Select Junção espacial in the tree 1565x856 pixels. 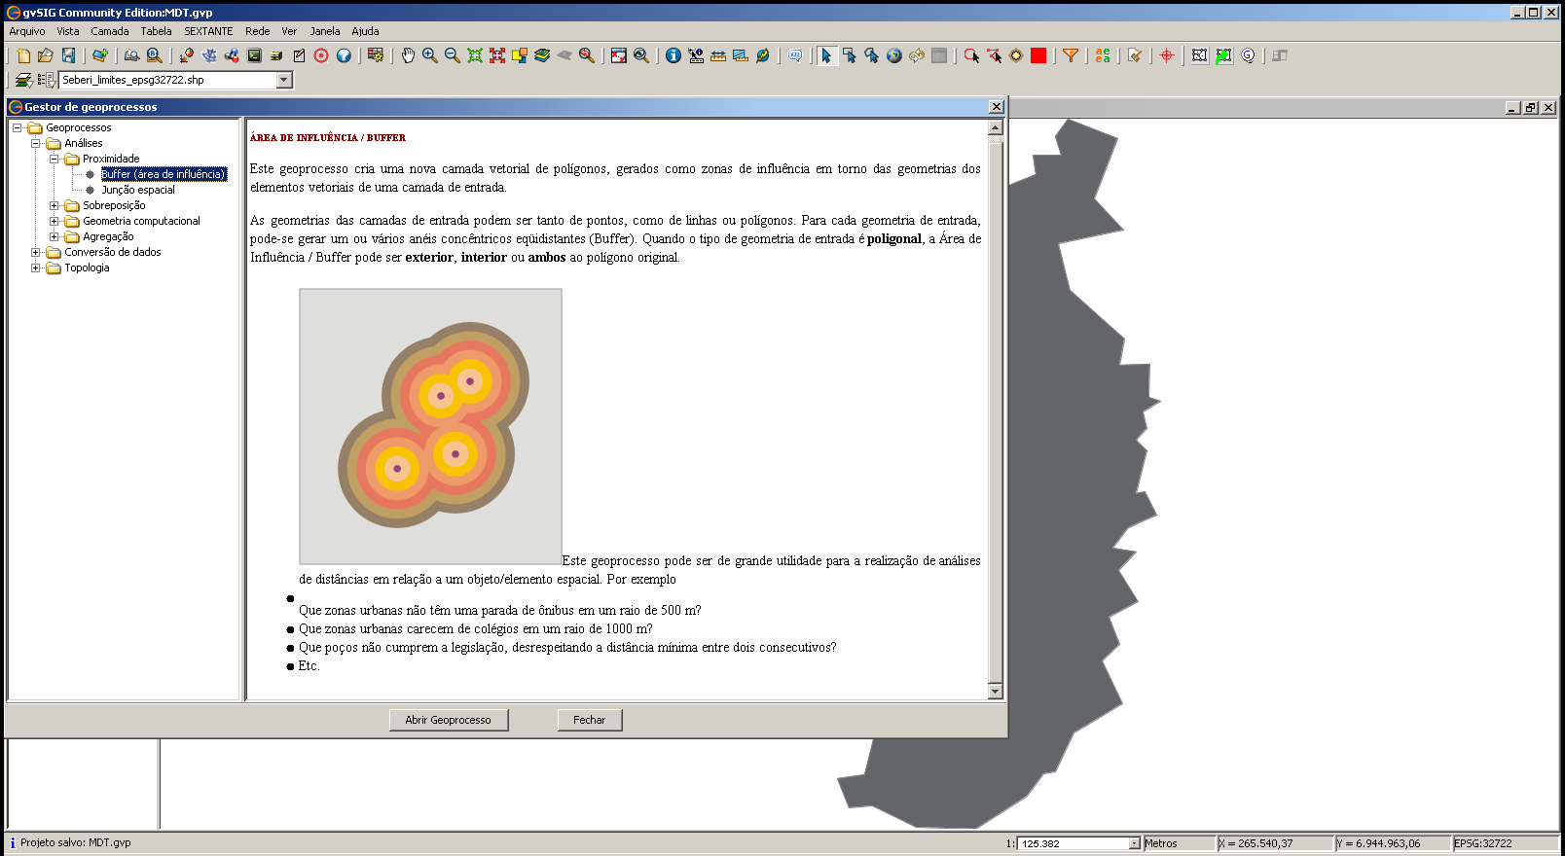(138, 190)
